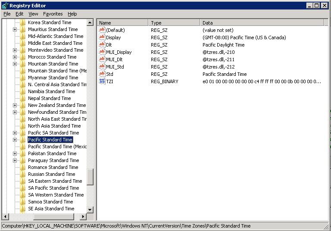331x231 pixels.
Task: Expand the Pakistan Standard Time key
Action: (x=15, y=153)
